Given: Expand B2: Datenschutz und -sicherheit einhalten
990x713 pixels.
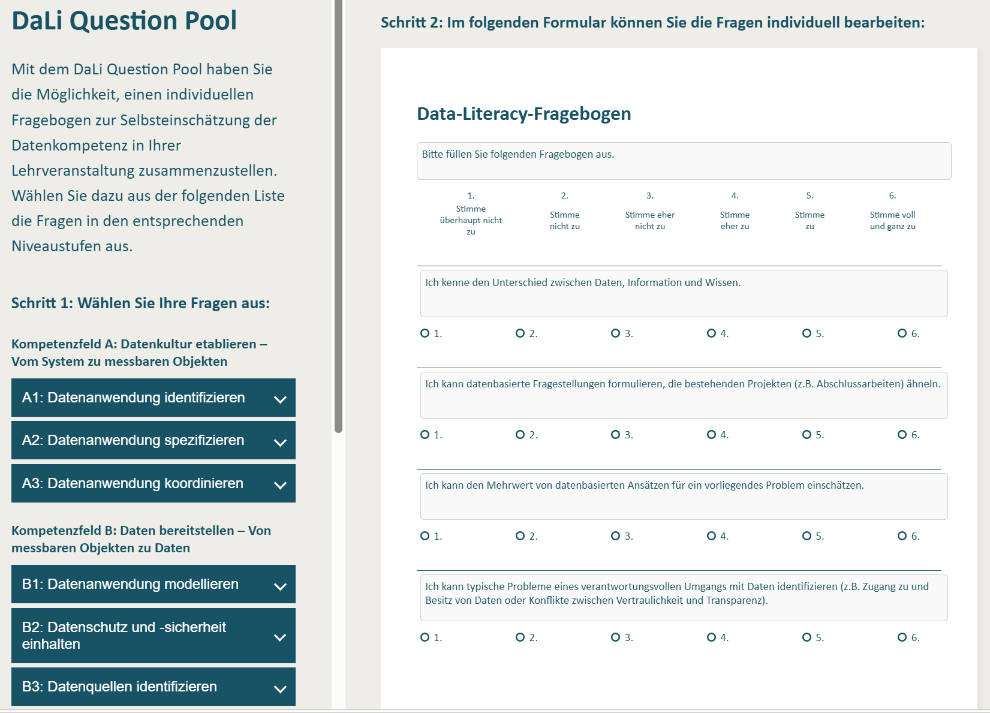Looking at the screenshot, I should pyautogui.click(x=154, y=636).
